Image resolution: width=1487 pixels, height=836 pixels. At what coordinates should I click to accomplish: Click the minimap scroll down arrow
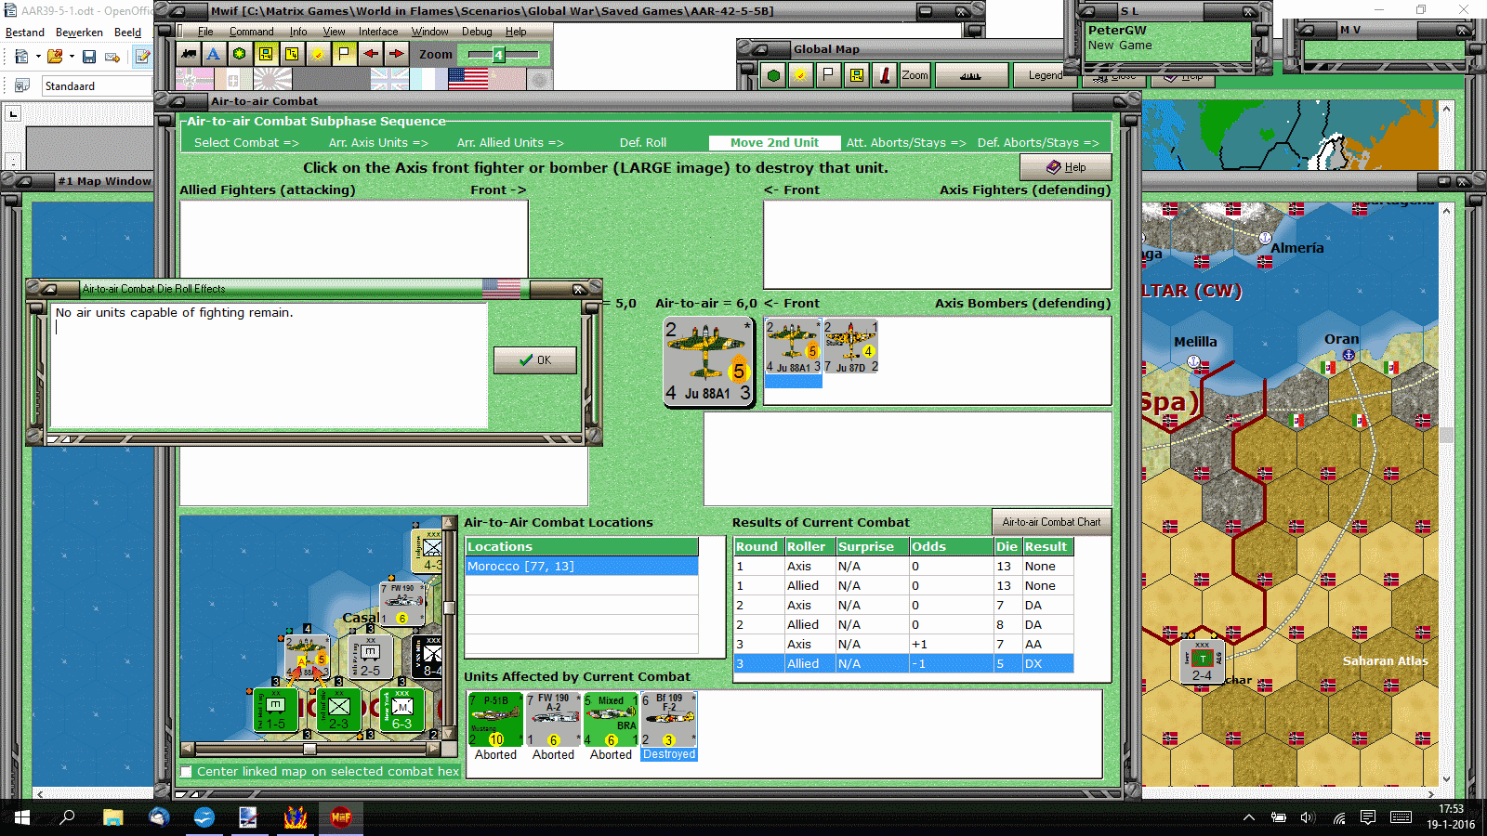point(449,735)
